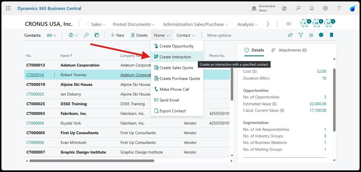Choose Create Sales Quote

[177, 68]
